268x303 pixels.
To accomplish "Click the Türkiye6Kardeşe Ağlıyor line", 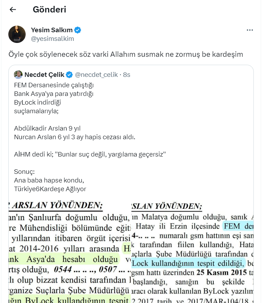I will (x=50, y=189).
